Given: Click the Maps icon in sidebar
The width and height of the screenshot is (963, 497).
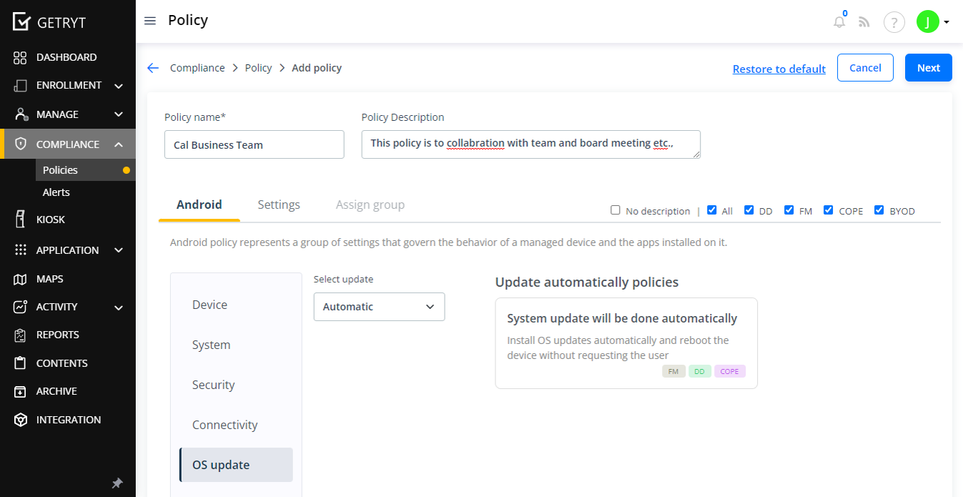Looking at the screenshot, I should [x=20, y=279].
